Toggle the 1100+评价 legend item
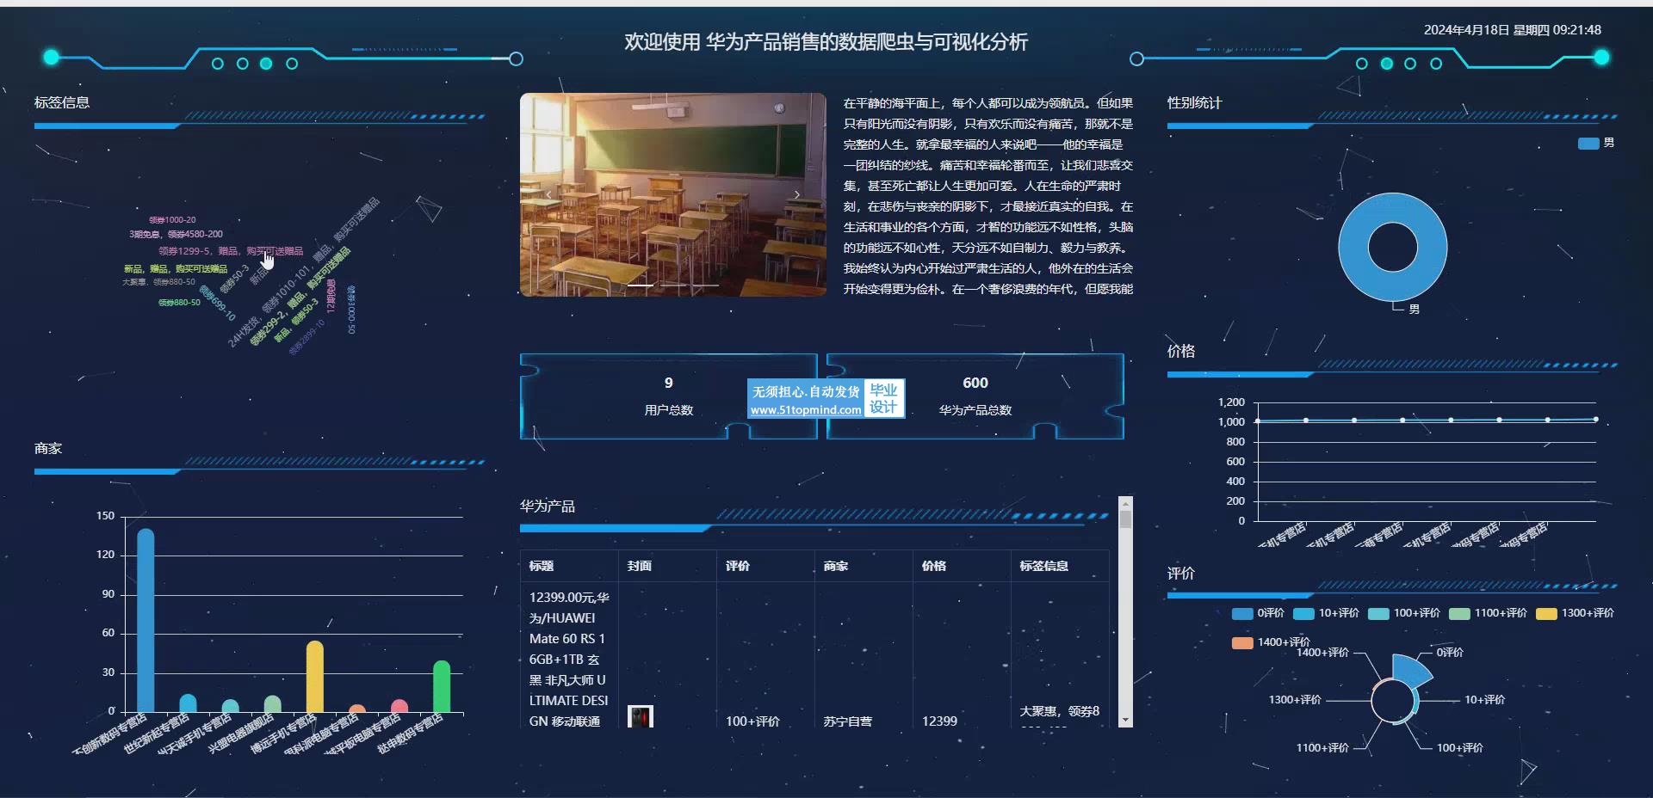 (1488, 613)
